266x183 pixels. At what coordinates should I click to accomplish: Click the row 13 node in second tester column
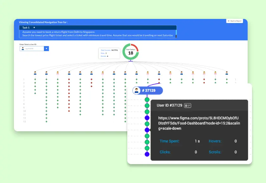pos(47,121)
